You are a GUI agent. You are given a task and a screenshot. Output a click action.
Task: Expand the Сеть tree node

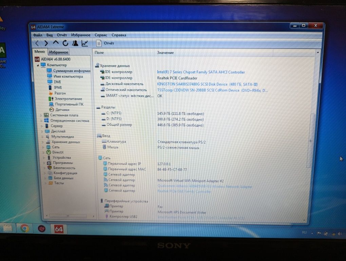pyautogui.click(x=43, y=147)
